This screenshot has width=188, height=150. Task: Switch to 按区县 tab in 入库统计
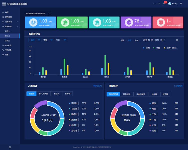[31, 94]
